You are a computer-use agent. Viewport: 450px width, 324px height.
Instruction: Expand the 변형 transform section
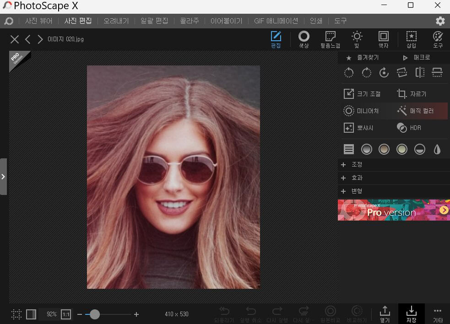394,191
